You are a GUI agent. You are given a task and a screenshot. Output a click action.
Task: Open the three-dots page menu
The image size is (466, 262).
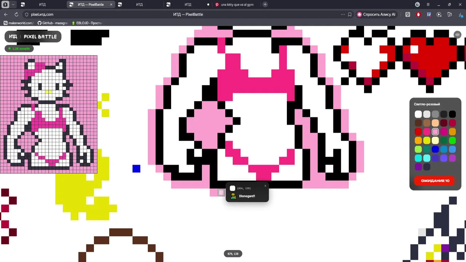pos(343,14)
